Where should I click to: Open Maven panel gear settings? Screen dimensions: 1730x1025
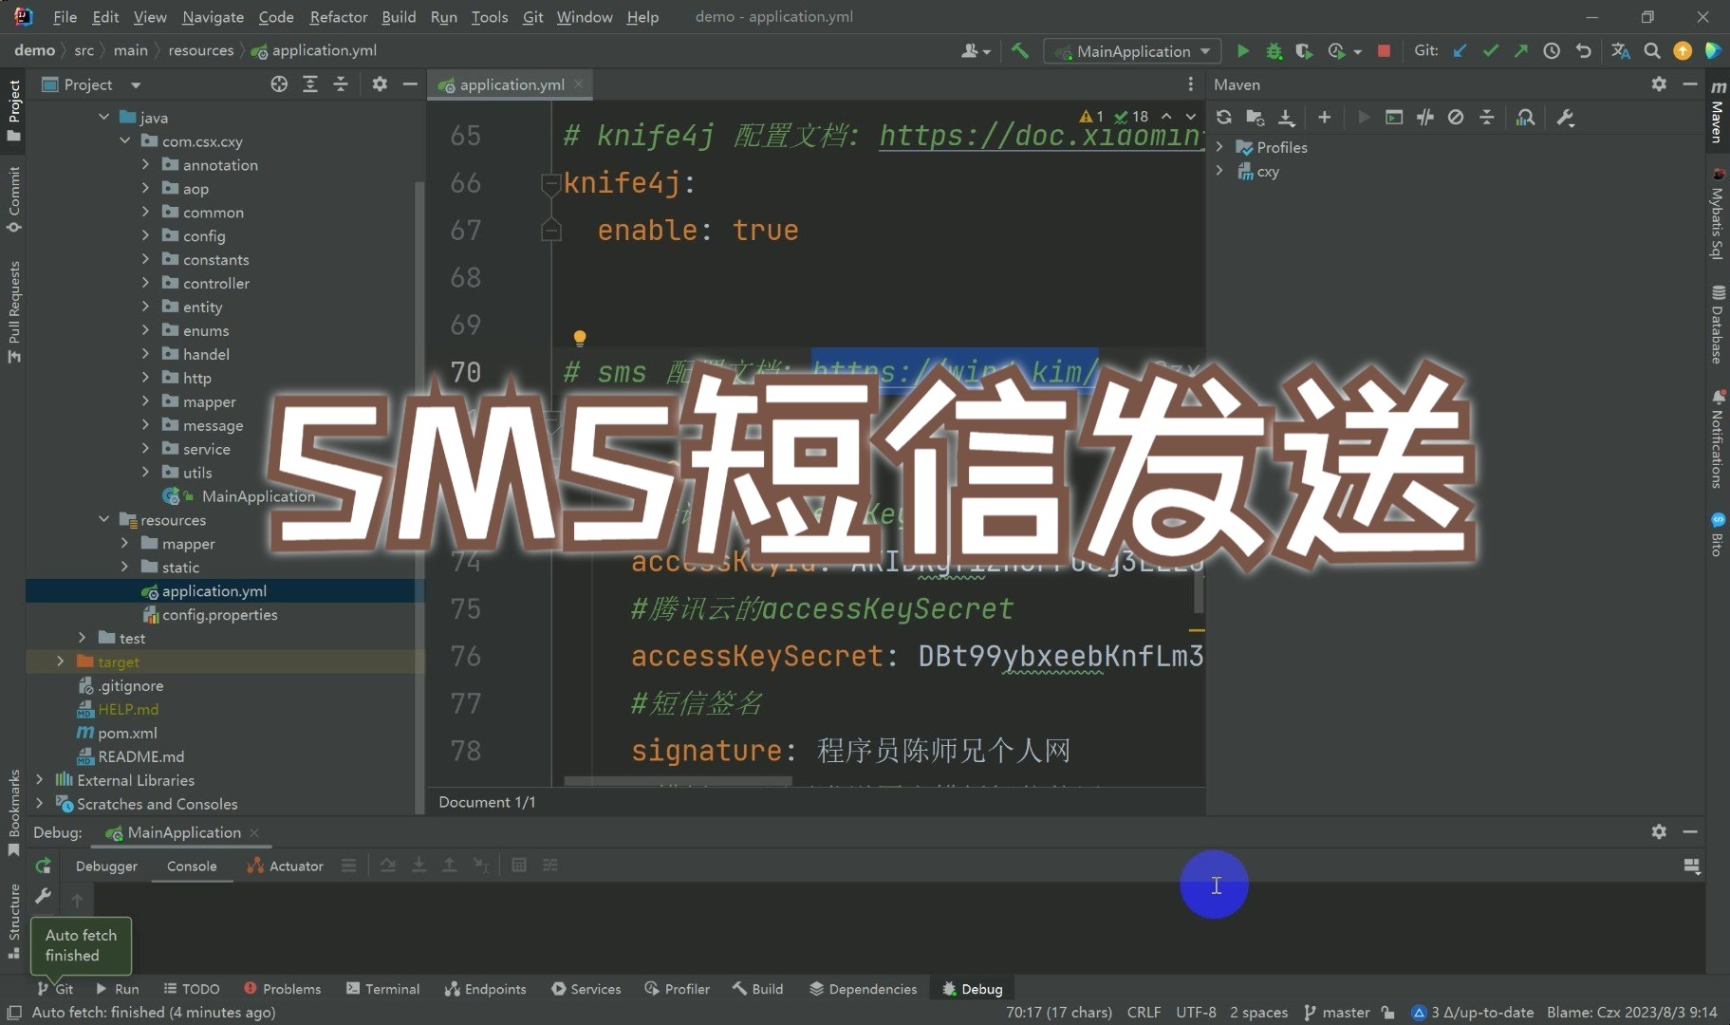[1659, 84]
